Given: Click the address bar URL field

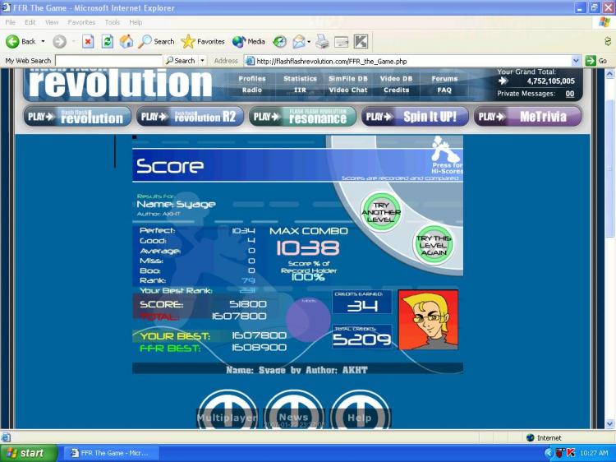Looking at the screenshot, I should pyautogui.click(x=412, y=61).
